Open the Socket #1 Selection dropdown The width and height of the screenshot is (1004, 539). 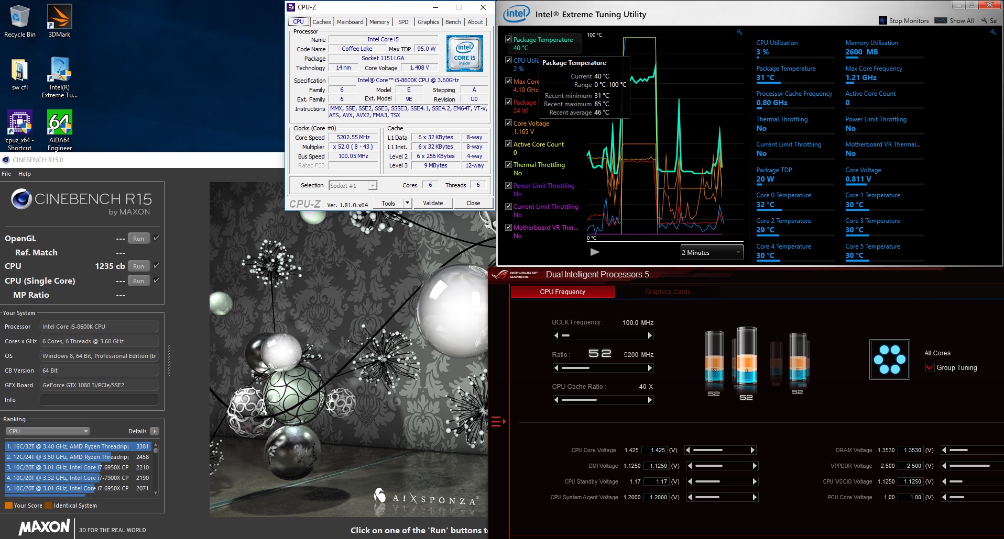tap(353, 185)
